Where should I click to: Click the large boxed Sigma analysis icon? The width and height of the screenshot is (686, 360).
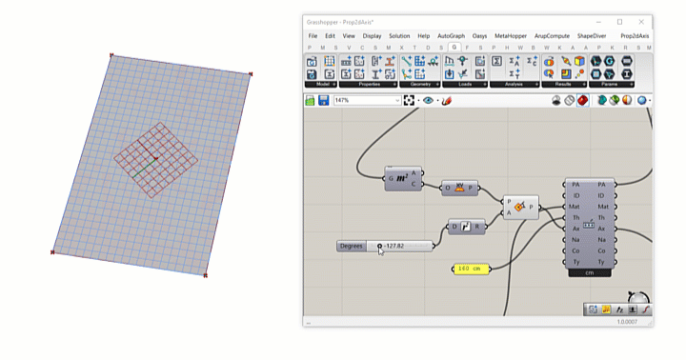click(x=496, y=62)
